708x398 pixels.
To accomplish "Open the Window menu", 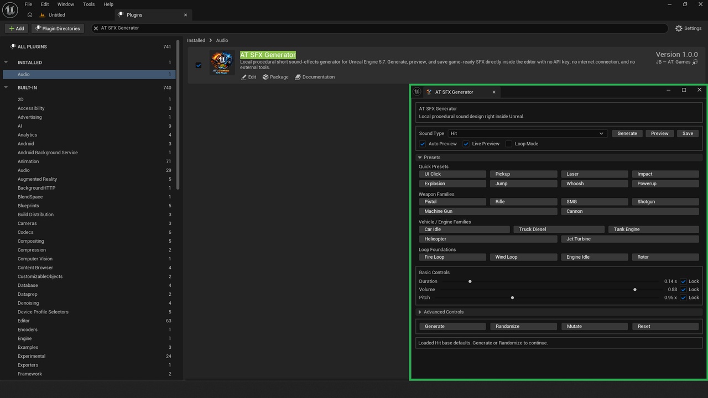I will click(66, 4).
